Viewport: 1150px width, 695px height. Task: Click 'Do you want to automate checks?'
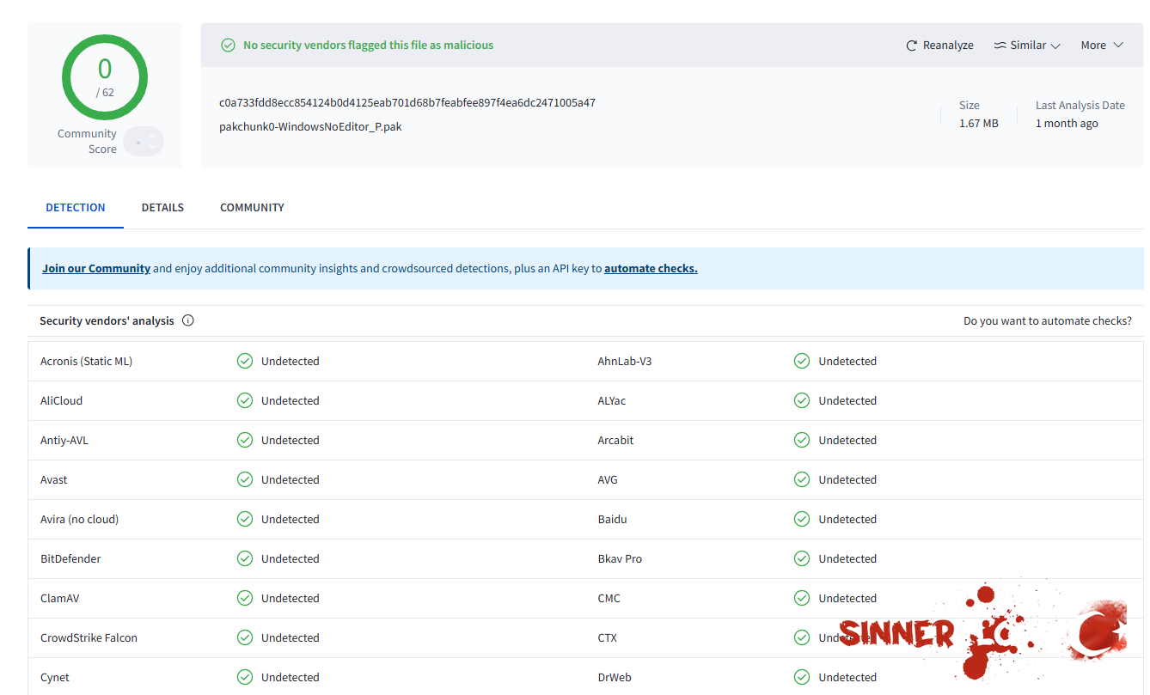pos(1047,320)
